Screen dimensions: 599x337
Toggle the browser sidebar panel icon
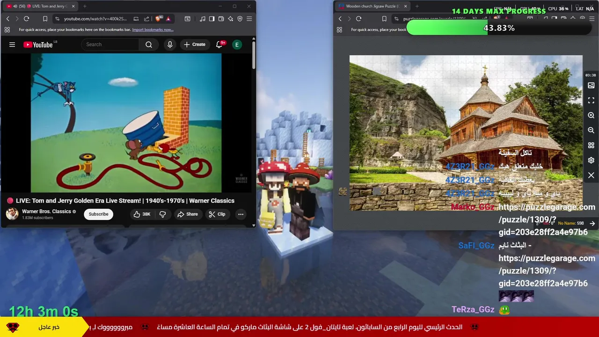212,19
